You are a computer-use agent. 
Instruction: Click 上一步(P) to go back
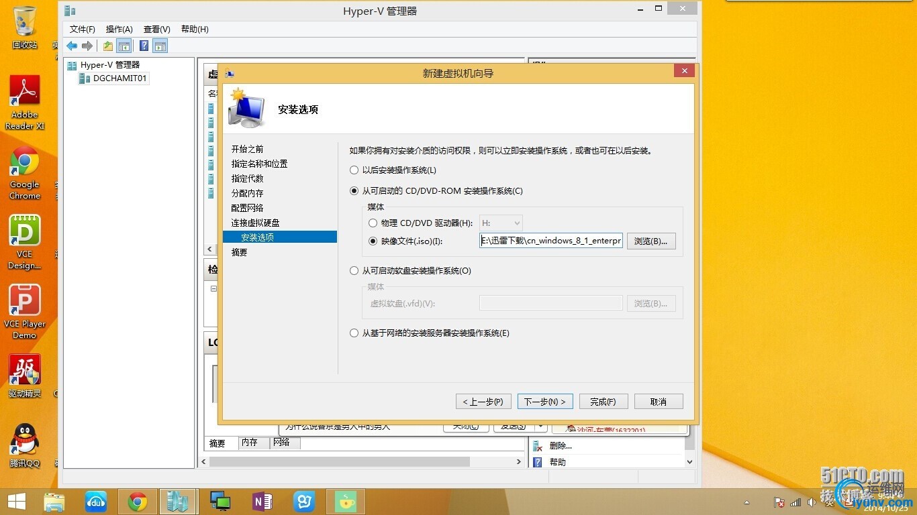484,401
